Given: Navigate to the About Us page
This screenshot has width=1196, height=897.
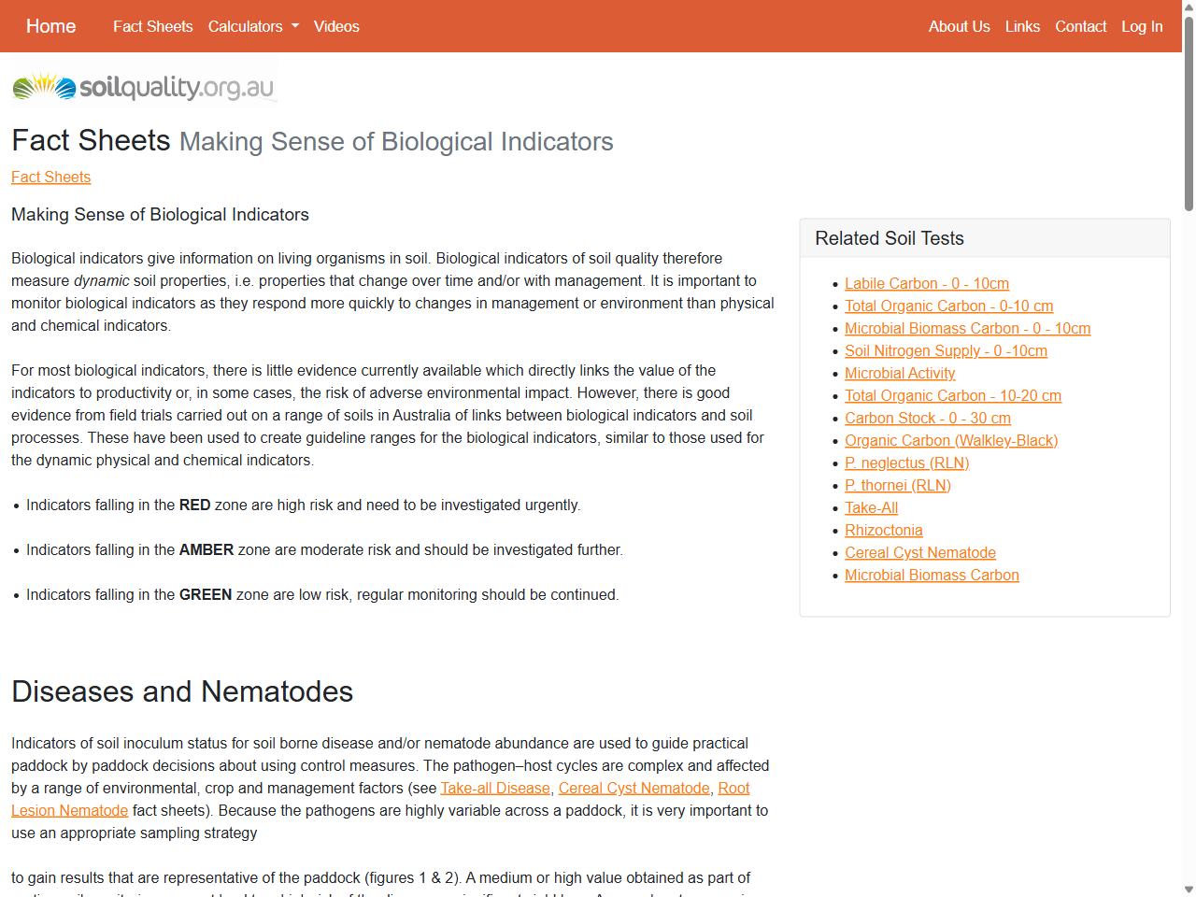Looking at the screenshot, I should pyautogui.click(x=959, y=26).
